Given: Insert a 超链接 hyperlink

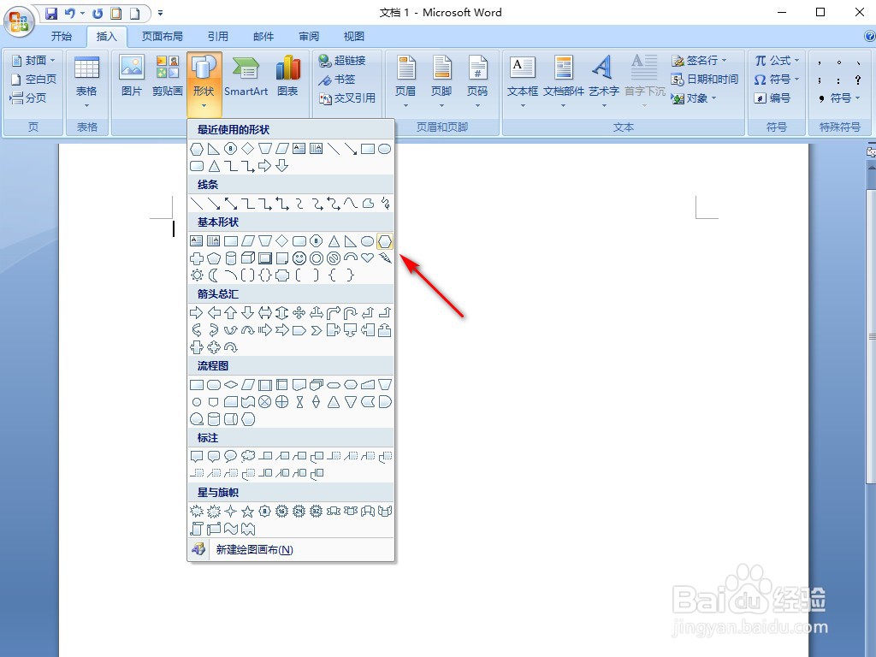Looking at the screenshot, I should pyautogui.click(x=342, y=61).
